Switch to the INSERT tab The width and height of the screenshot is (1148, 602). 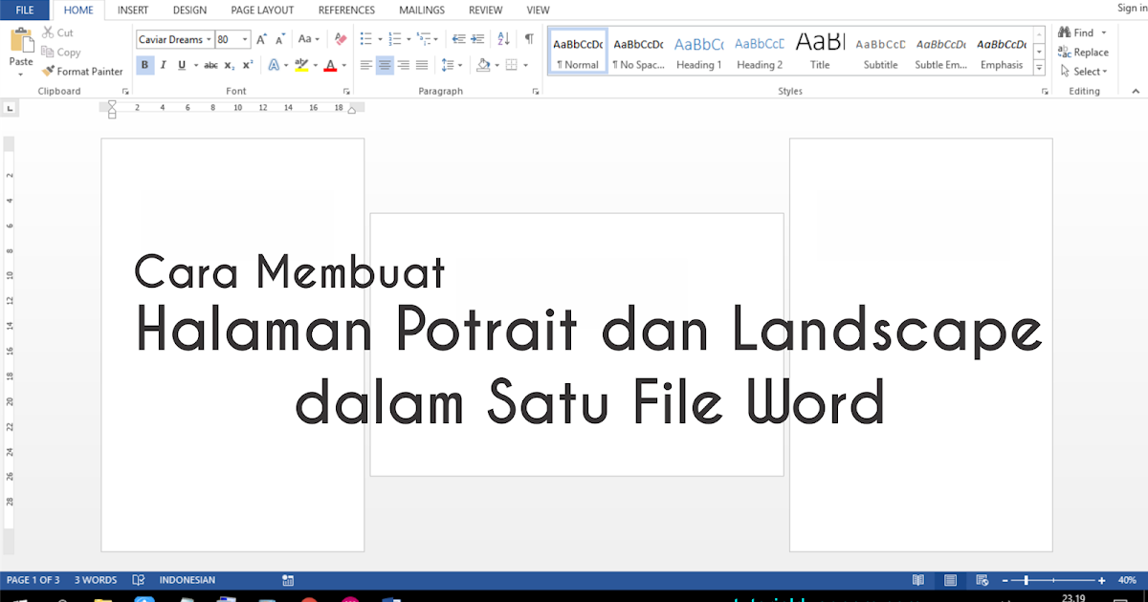pyautogui.click(x=133, y=10)
